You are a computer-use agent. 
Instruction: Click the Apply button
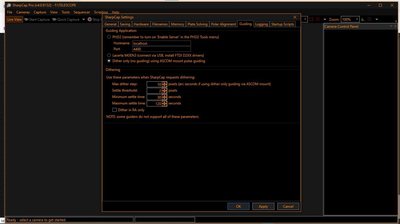click(263, 206)
